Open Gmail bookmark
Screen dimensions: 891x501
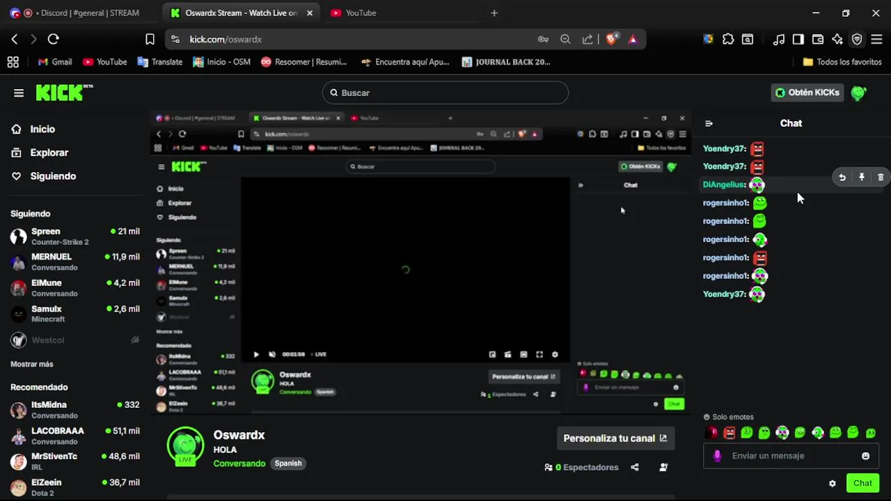click(x=55, y=62)
